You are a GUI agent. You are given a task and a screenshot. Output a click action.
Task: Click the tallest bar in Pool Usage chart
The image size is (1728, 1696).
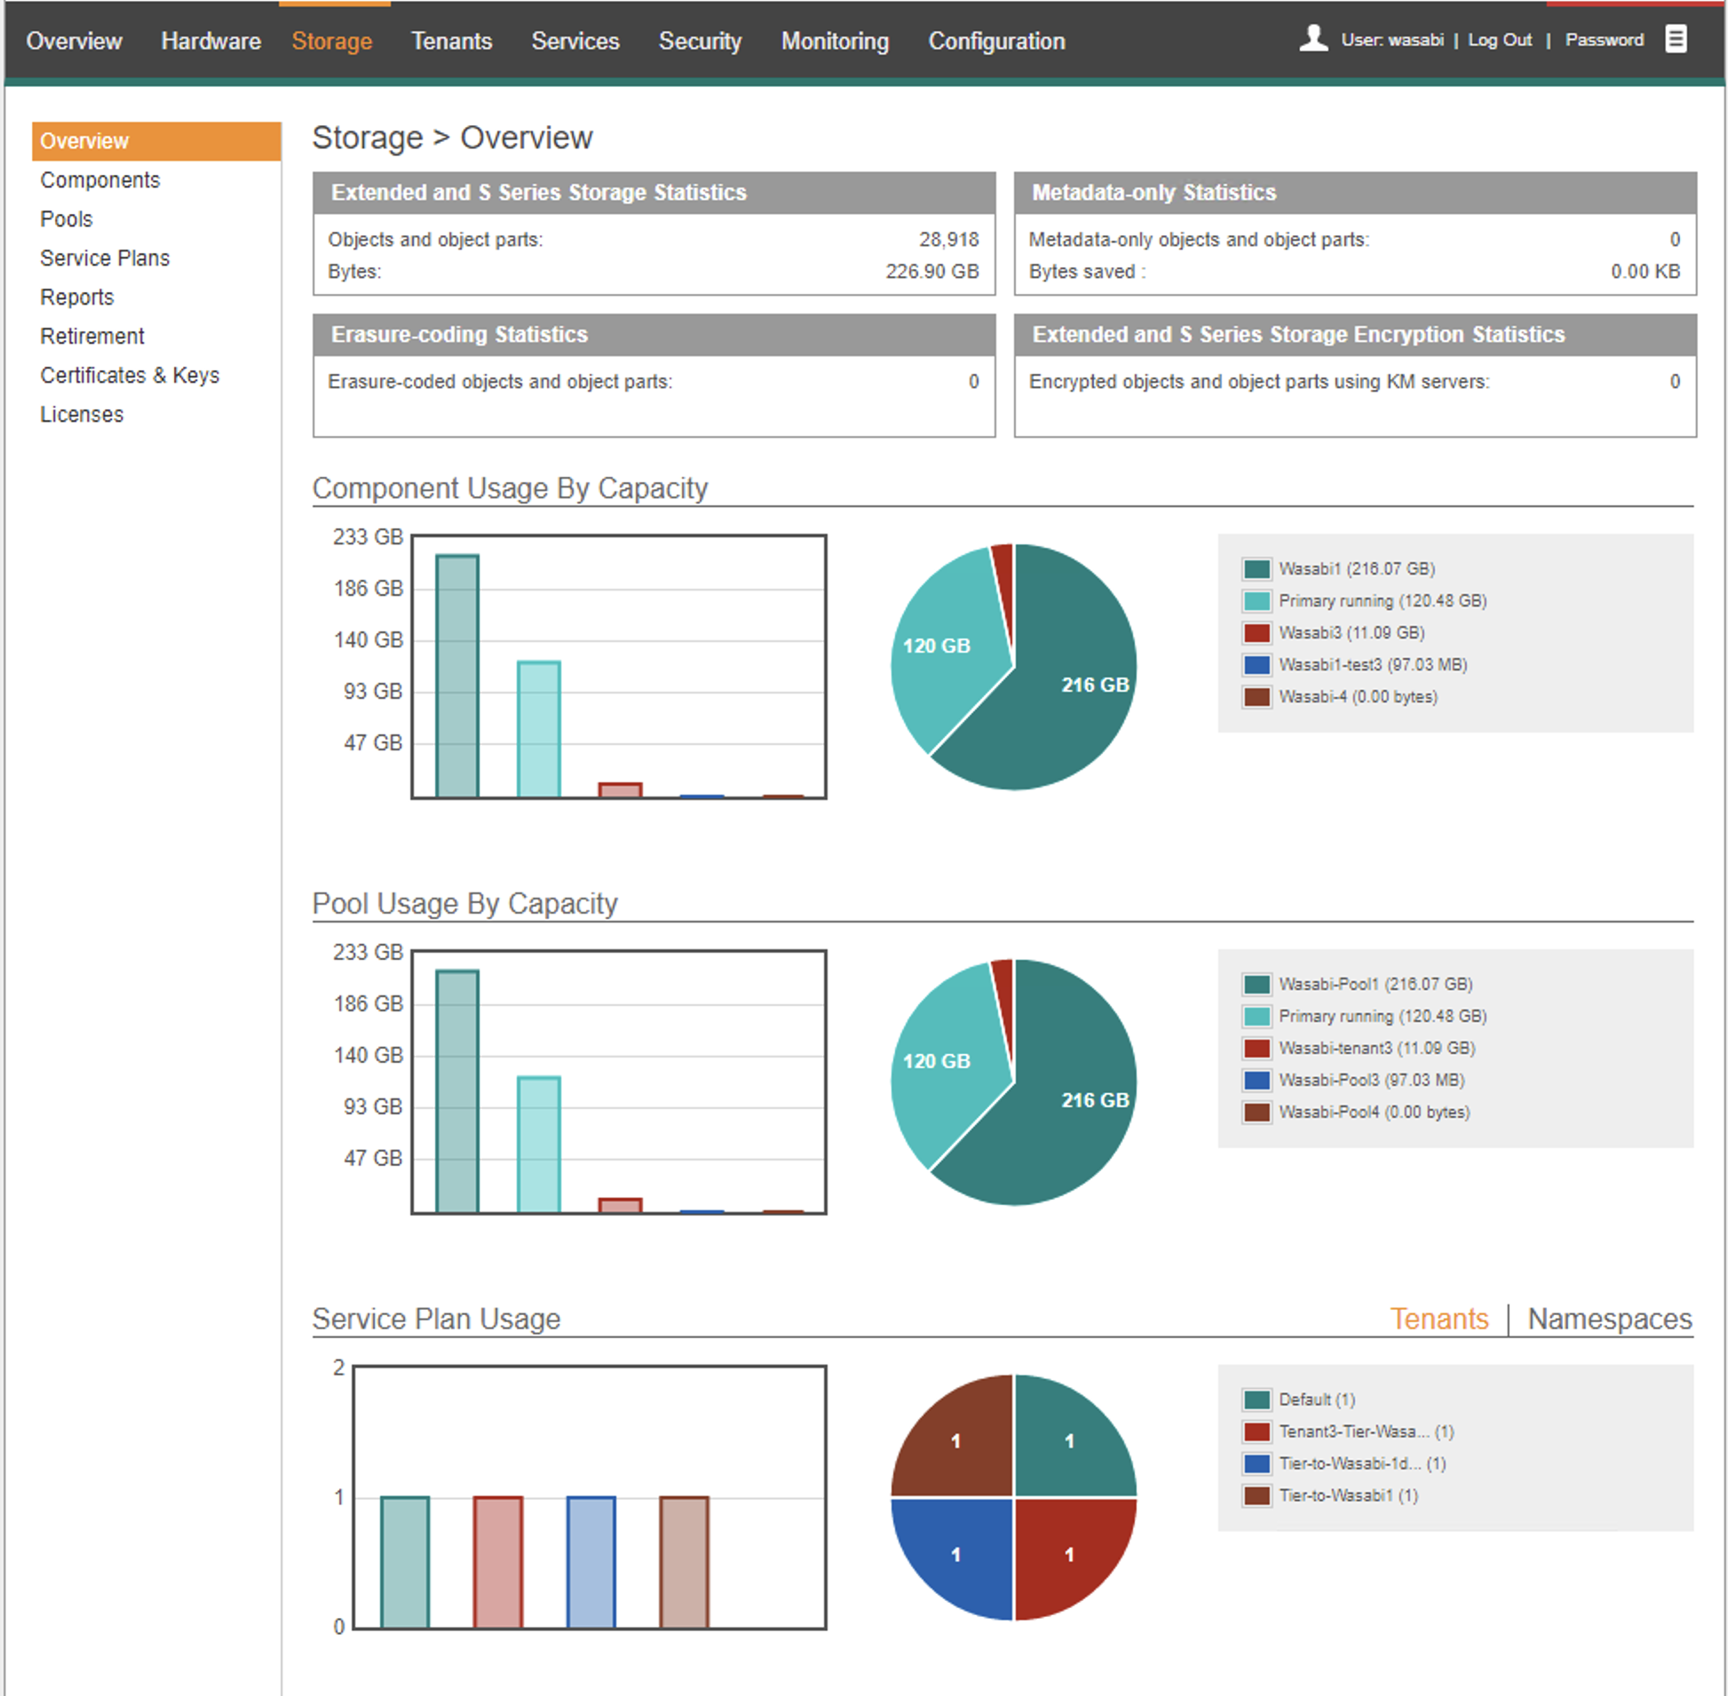point(457,1091)
